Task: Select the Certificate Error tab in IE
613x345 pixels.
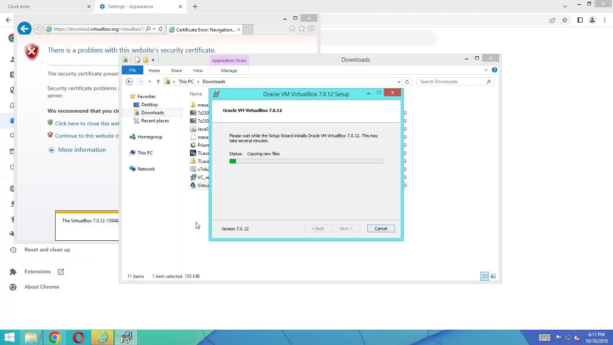Action: tap(205, 30)
